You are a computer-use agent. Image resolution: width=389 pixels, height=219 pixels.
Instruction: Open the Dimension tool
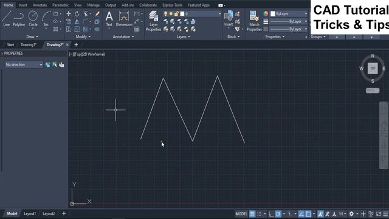(x=124, y=19)
